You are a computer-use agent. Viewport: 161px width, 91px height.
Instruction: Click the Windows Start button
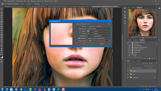2,89
